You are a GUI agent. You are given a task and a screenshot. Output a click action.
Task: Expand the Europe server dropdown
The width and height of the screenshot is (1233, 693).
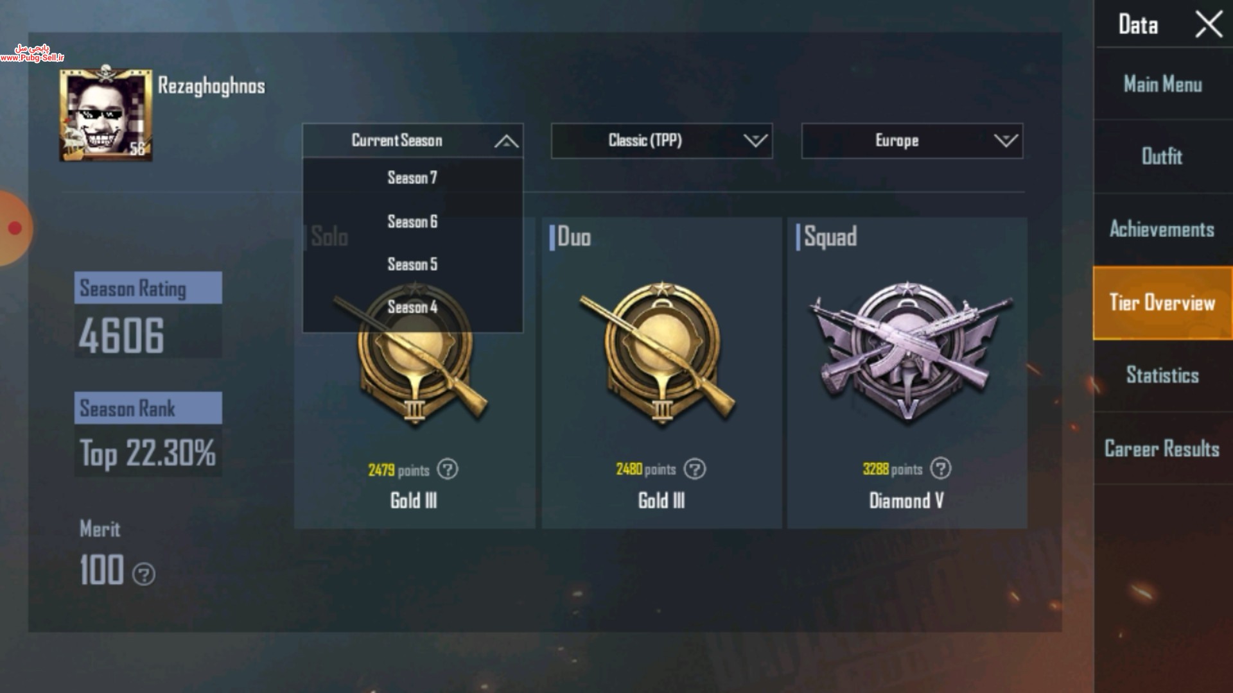coord(912,141)
